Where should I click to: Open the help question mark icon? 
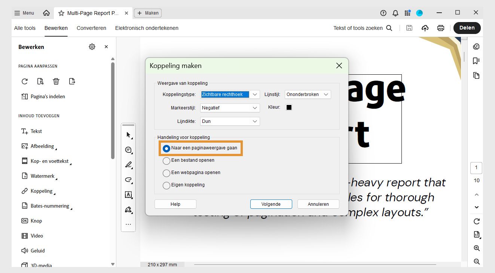click(x=383, y=13)
